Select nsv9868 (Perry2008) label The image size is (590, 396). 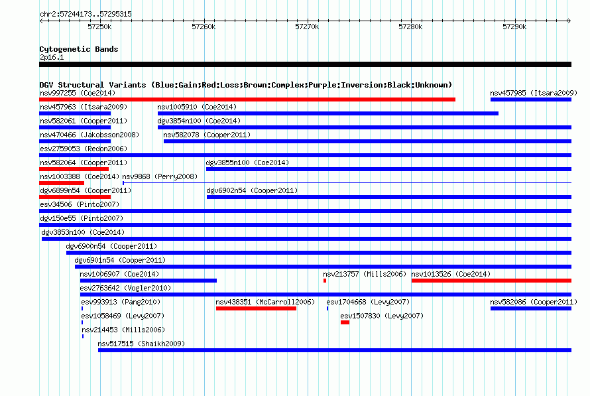coord(160,176)
